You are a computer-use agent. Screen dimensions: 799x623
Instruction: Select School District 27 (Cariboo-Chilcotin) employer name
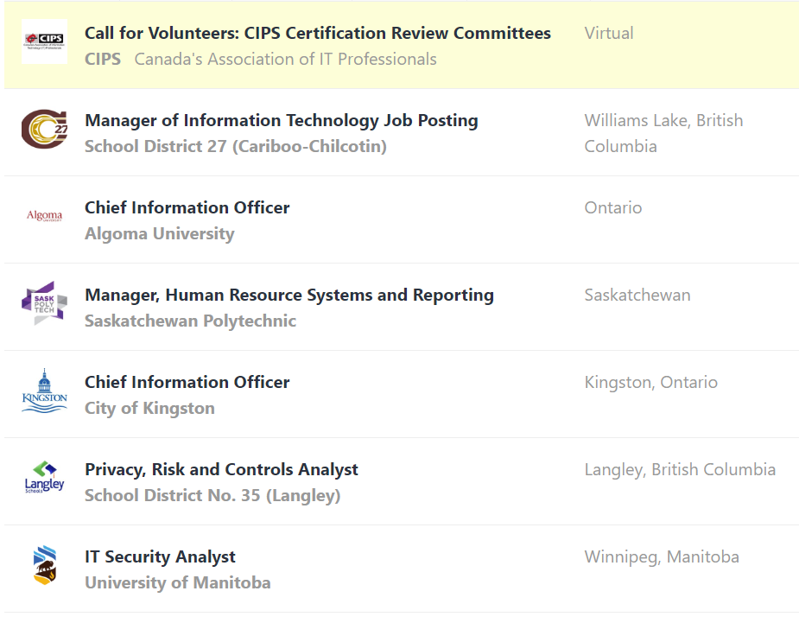pyautogui.click(x=235, y=146)
